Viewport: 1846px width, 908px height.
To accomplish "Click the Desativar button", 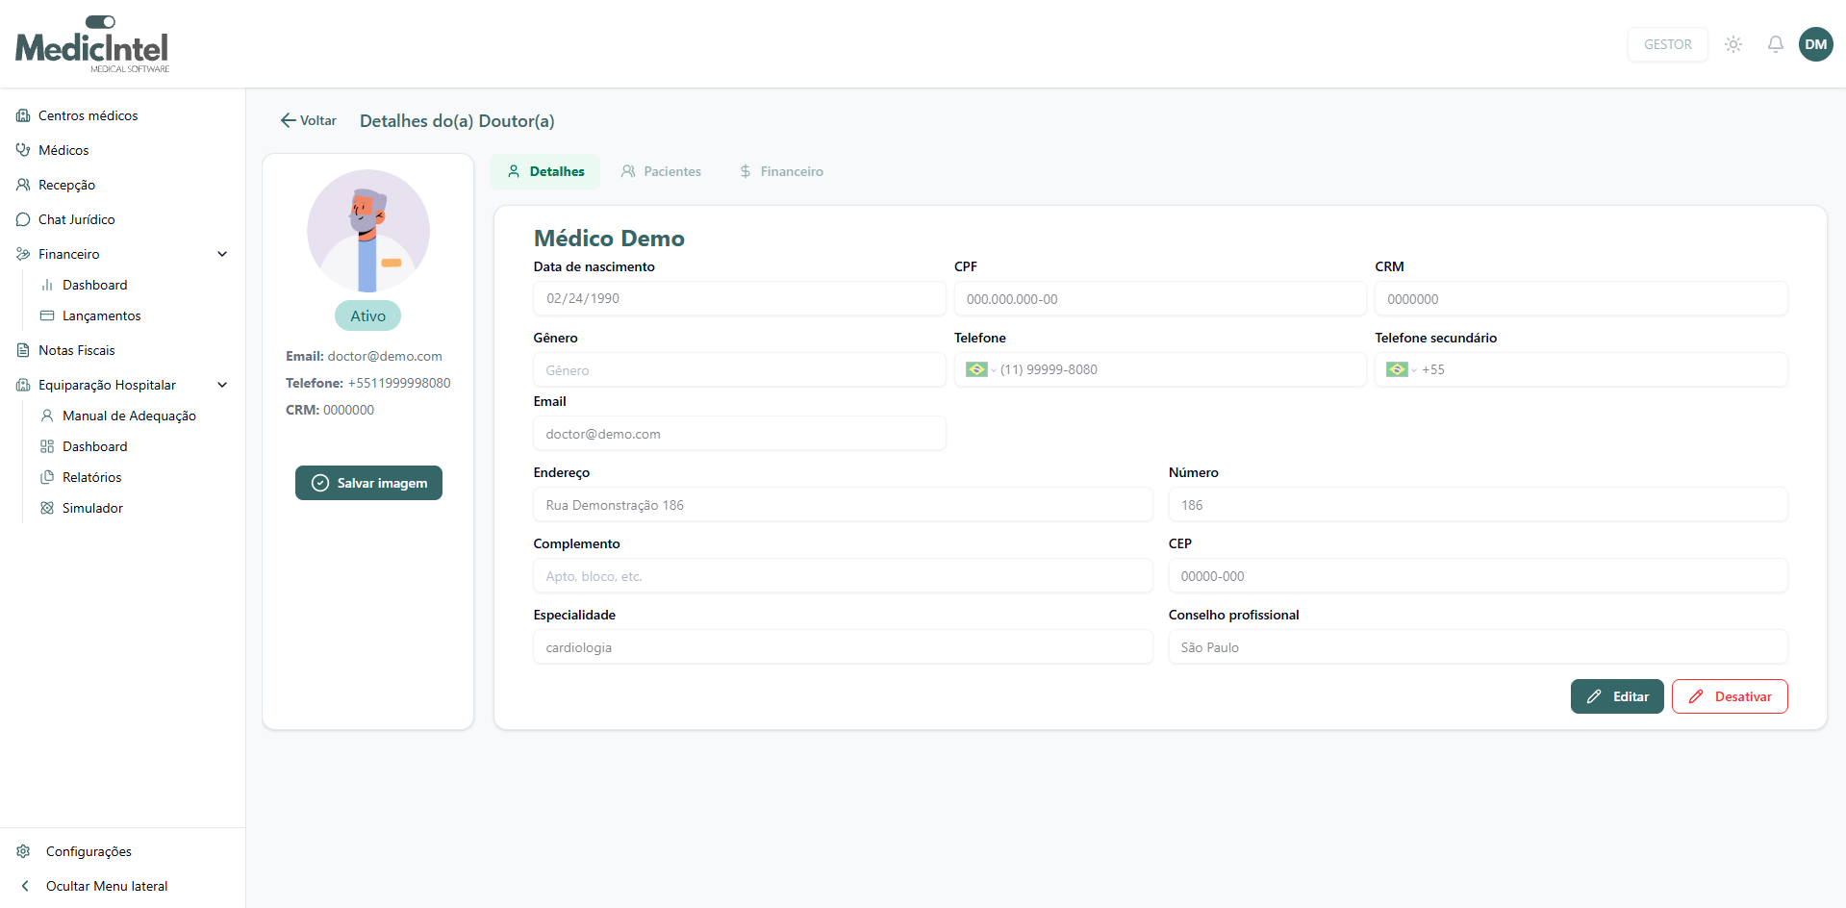I will (1729, 696).
